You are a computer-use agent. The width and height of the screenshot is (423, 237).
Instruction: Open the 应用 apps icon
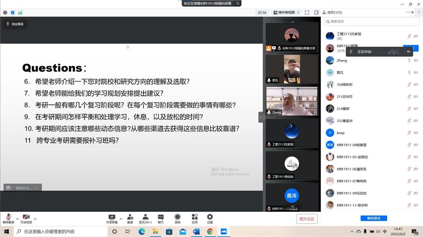click(195, 218)
